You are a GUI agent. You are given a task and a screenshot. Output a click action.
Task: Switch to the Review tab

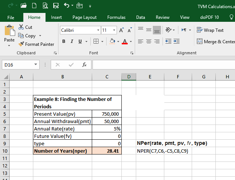tap(162, 17)
